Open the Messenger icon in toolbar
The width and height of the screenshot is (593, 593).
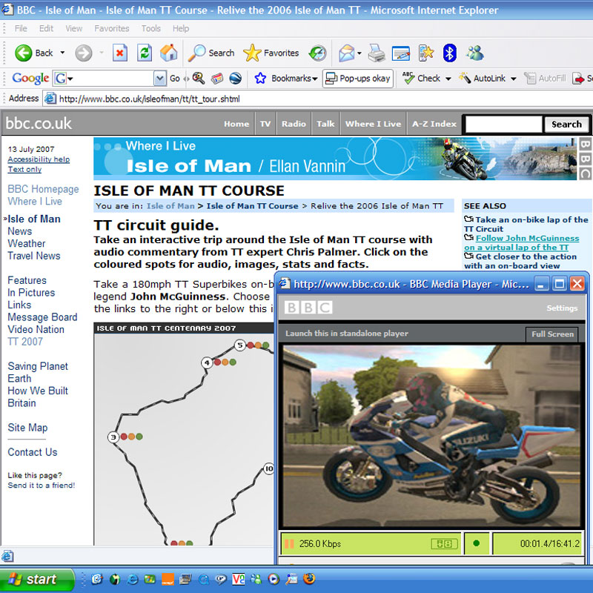[x=475, y=53]
